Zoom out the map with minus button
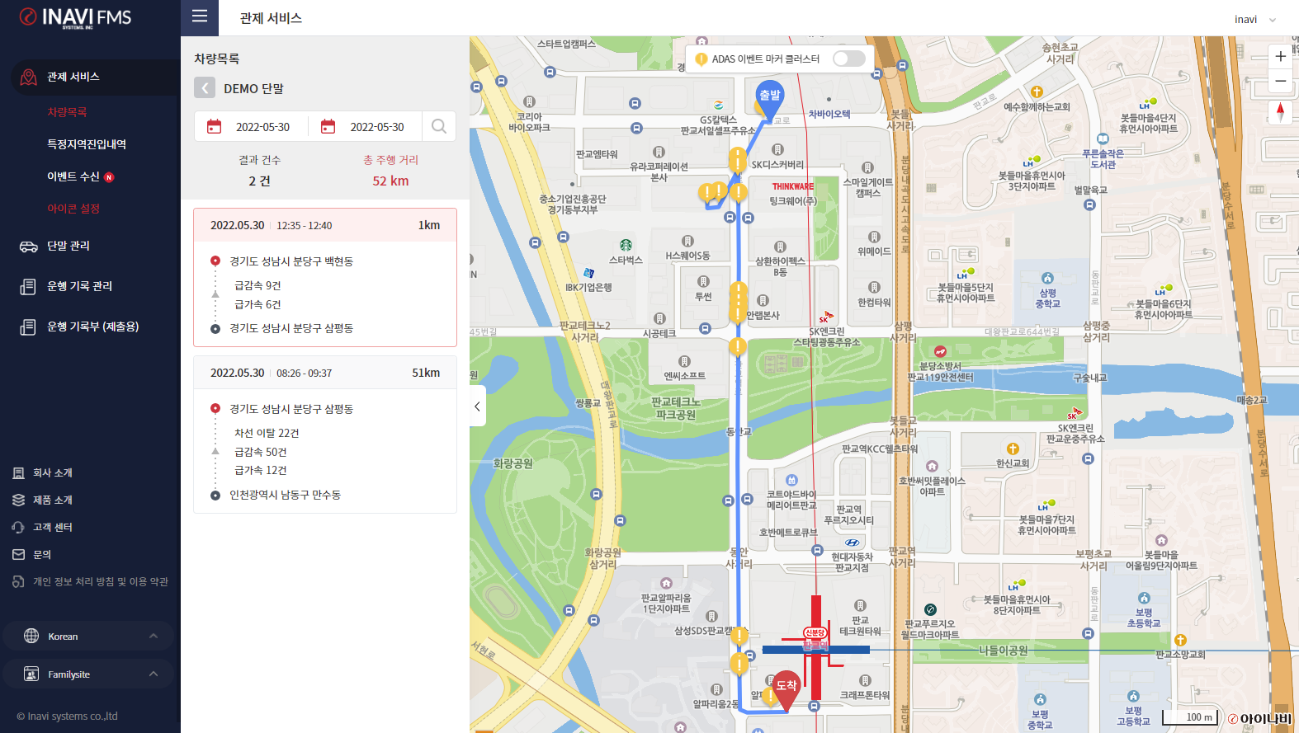This screenshot has height=733, width=1299. point(1280,81)
